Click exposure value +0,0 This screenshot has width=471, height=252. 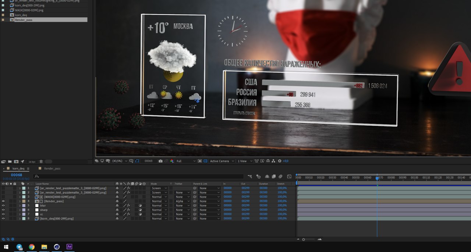coord(286,161)
